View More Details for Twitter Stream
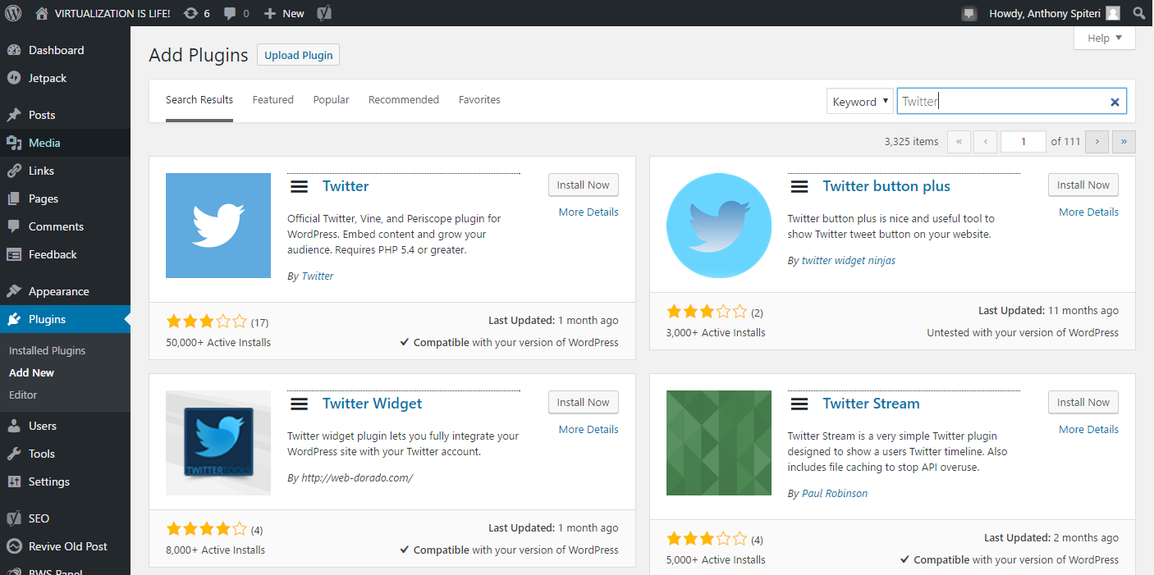The height and width of the screenshot is (575, 1154). click(x=1088, y=429)
